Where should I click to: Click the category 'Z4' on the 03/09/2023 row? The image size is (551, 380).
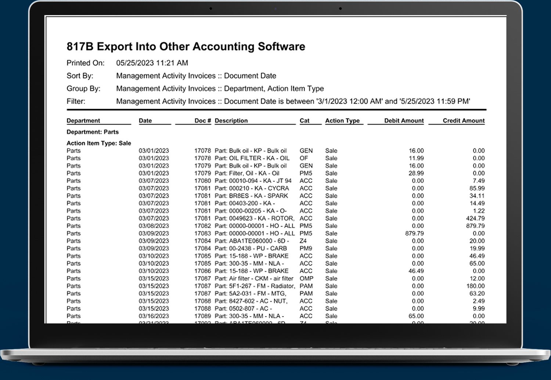point(303,241)
